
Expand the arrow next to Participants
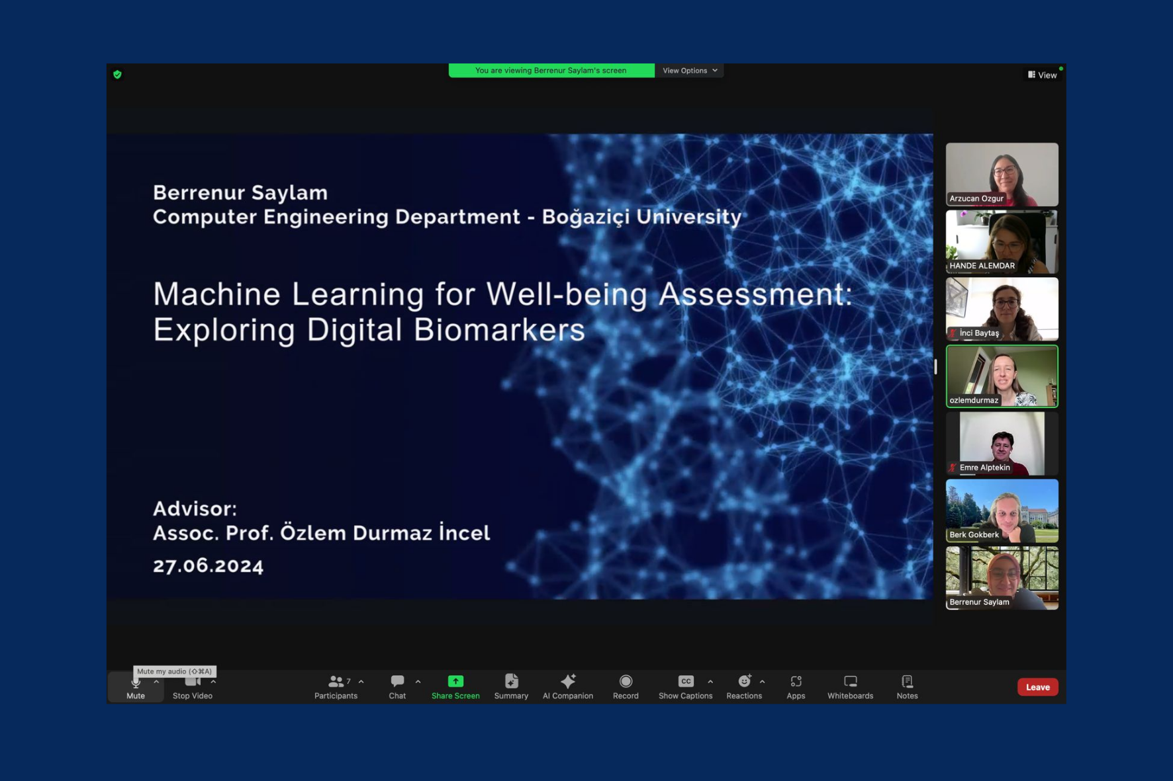point(361,681)
